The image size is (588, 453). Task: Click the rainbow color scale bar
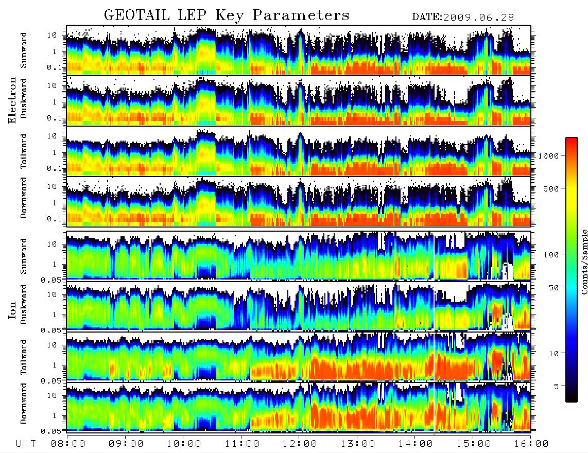point(572,270)
